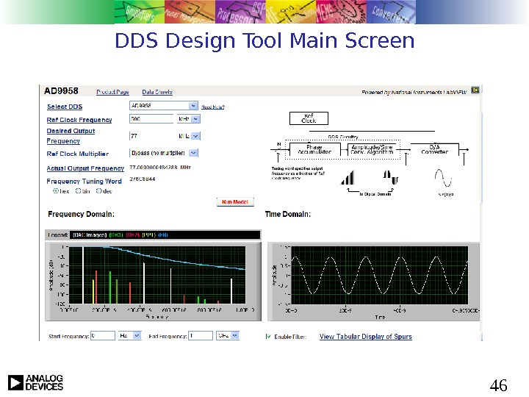Open the Ref Clock Frequency link

[x=79, y=120]
